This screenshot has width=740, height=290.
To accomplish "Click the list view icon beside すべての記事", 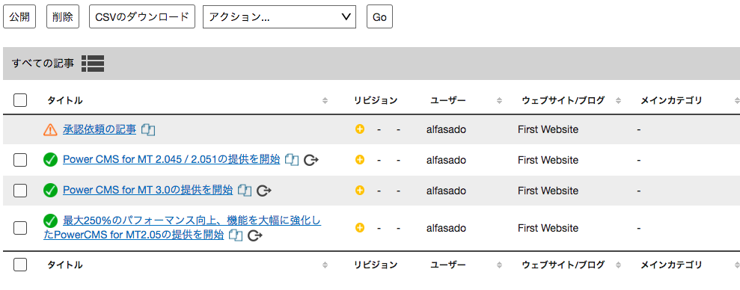I will tap(93, 64).
